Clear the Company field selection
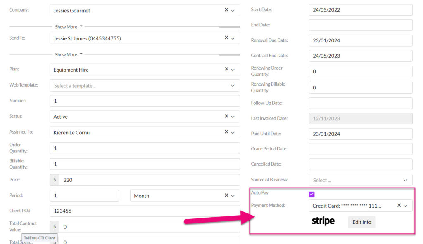 click(x=226, y=10)
